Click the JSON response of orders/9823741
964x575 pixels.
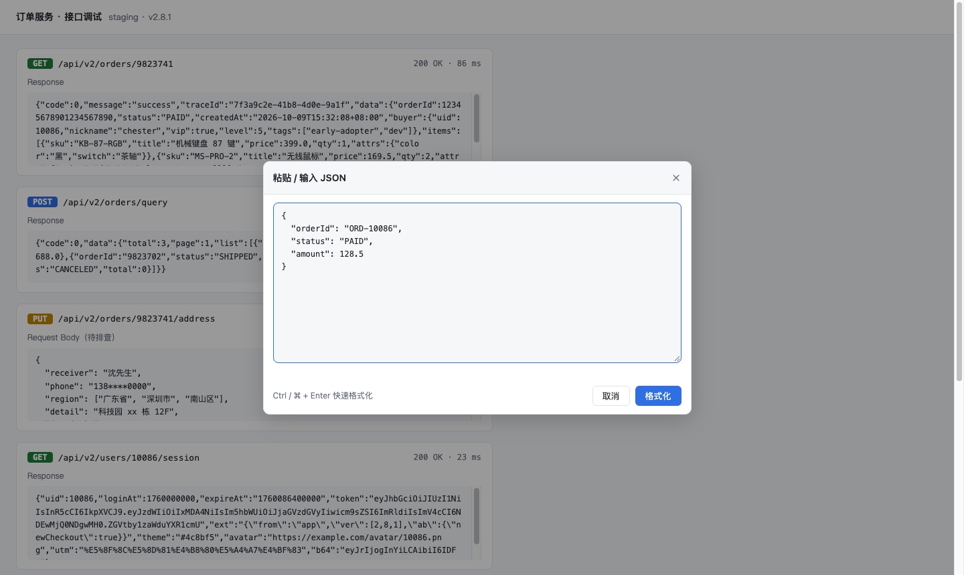[249, 128]
